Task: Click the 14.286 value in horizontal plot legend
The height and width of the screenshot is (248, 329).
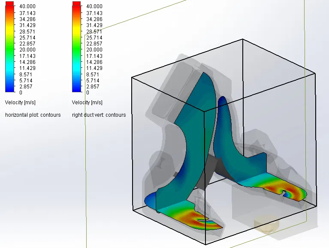Action: coord(27,62)
